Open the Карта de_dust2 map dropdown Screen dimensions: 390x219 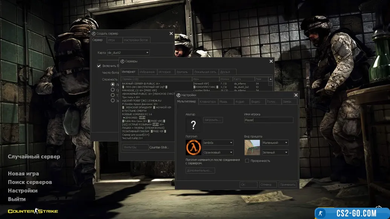tap(128, 53)
